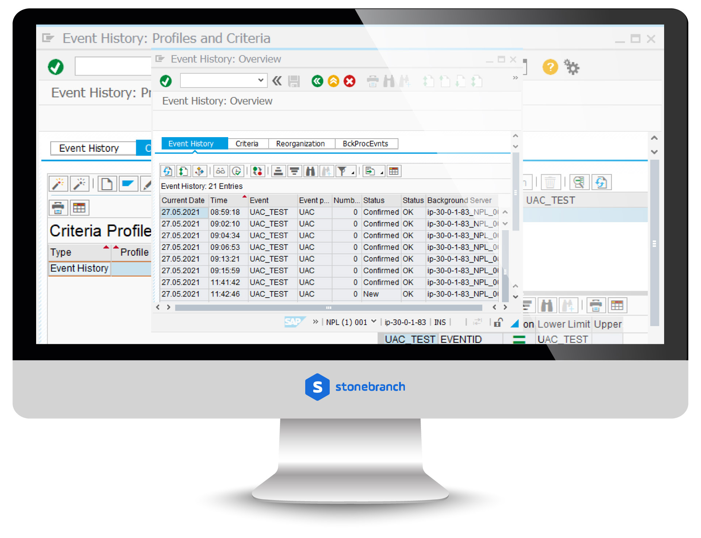
Task: Click the yellow Exit button in Overview toolbar
Action: (333, 81)
